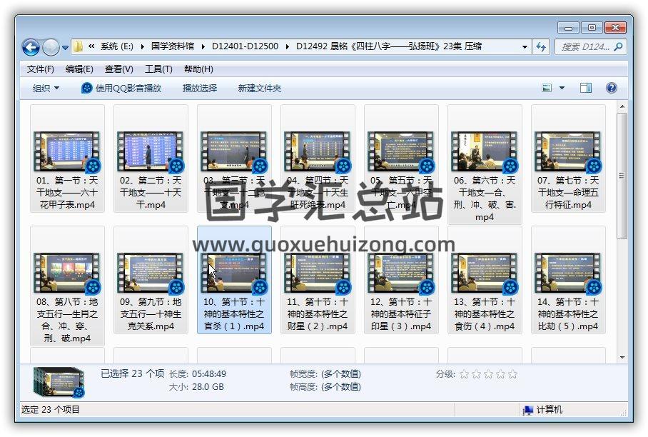Click the folder icon in the address bar
This screenshot has width=648, height=437.
pyautogui.click(x=79, y=47)
